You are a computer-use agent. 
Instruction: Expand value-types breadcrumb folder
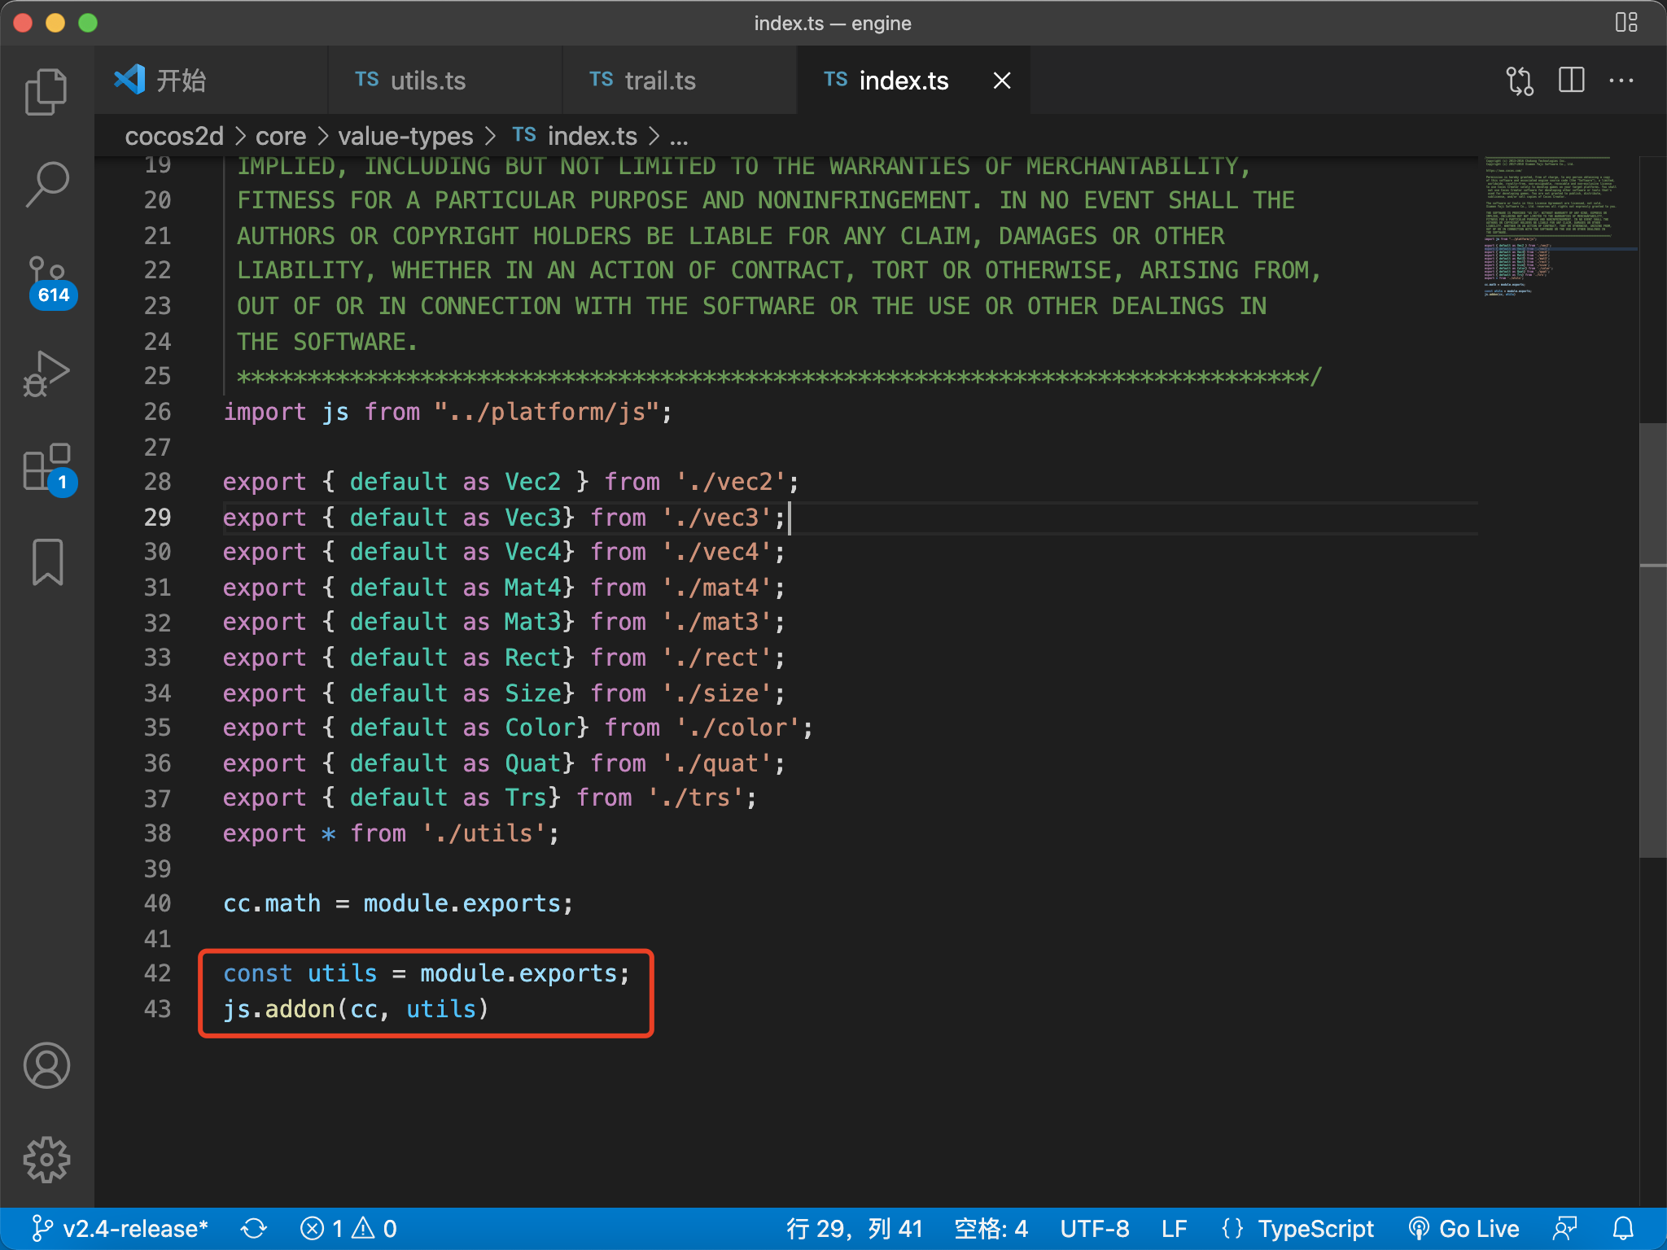coord(405,136)
